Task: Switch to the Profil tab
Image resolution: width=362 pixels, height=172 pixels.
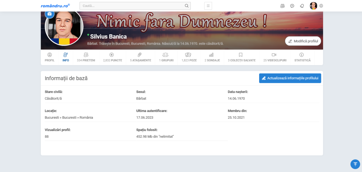Action: (49, 57)
